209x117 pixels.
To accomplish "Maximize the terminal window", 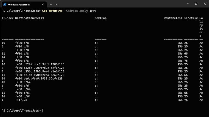I will pos(196,4).
